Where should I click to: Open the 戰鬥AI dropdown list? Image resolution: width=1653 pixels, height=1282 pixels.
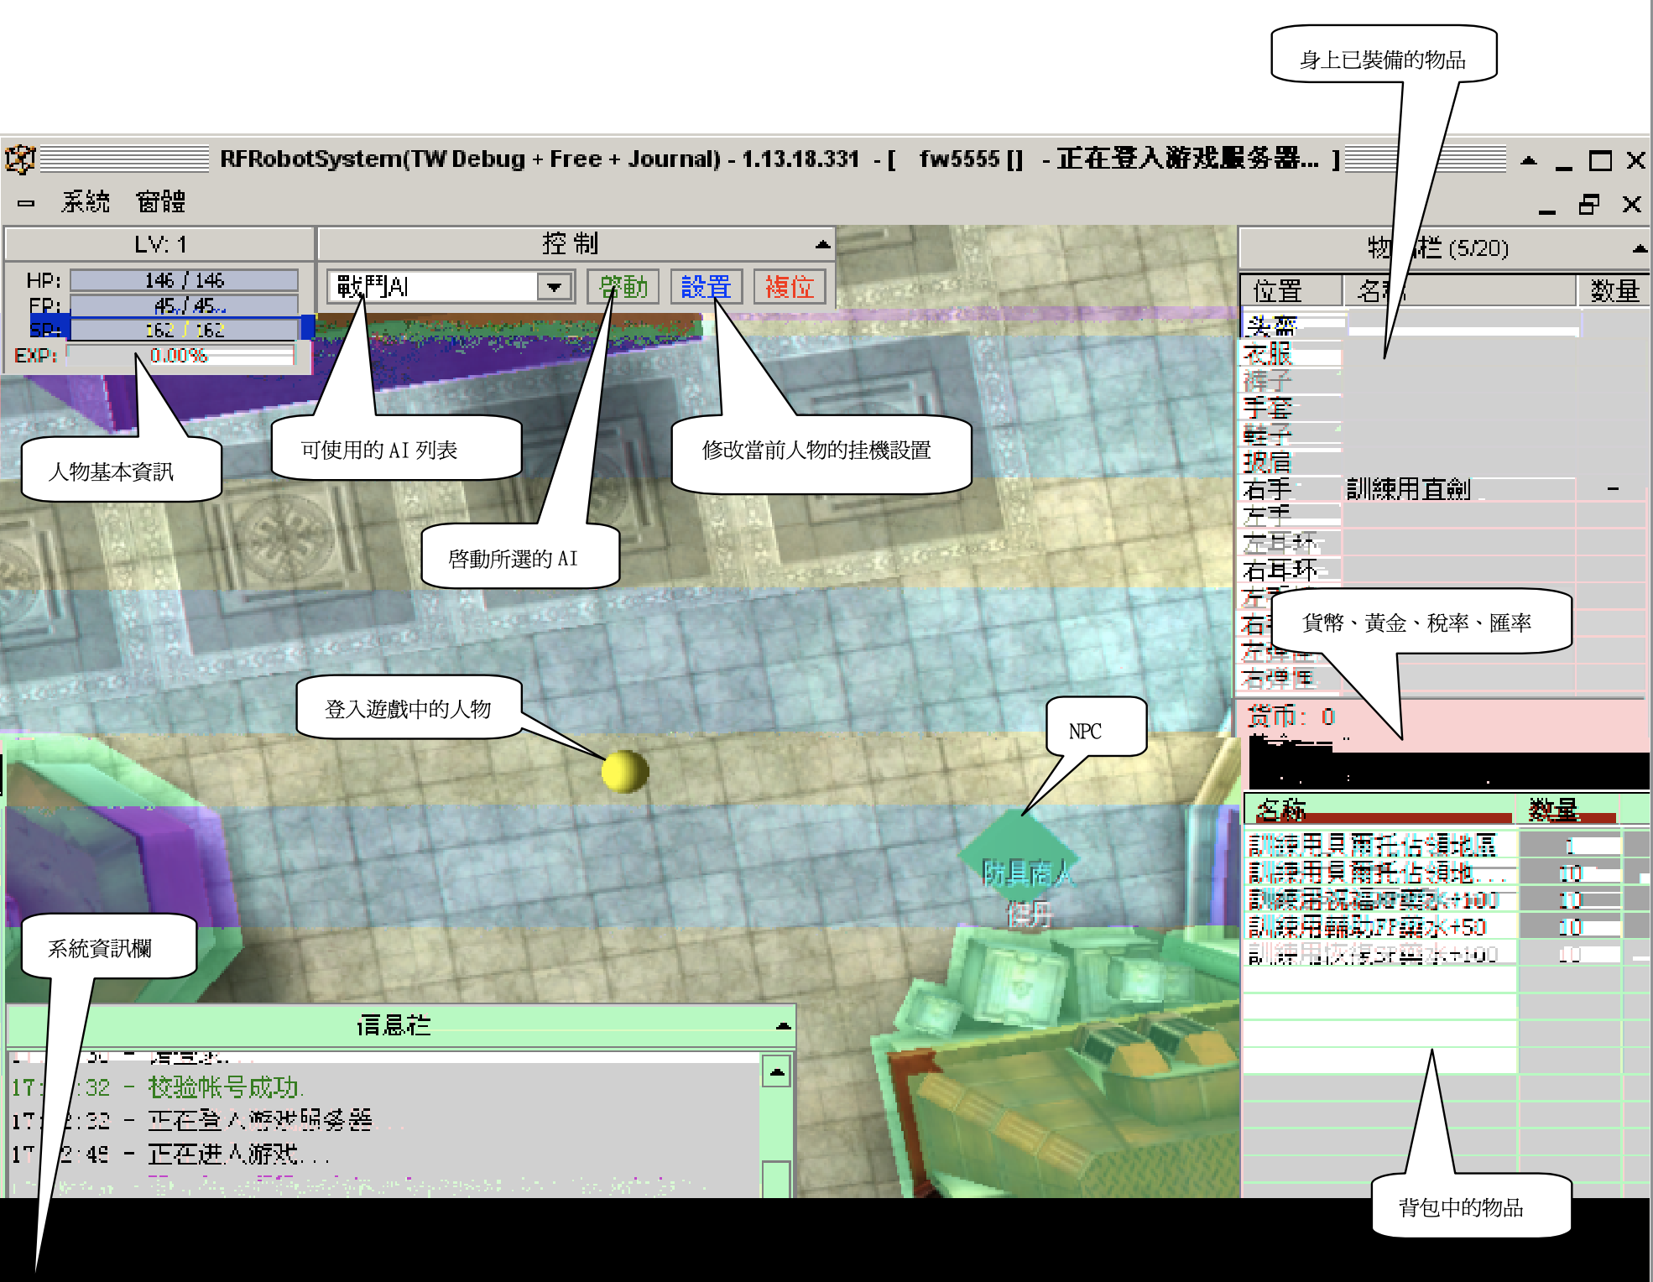[554, 287]
